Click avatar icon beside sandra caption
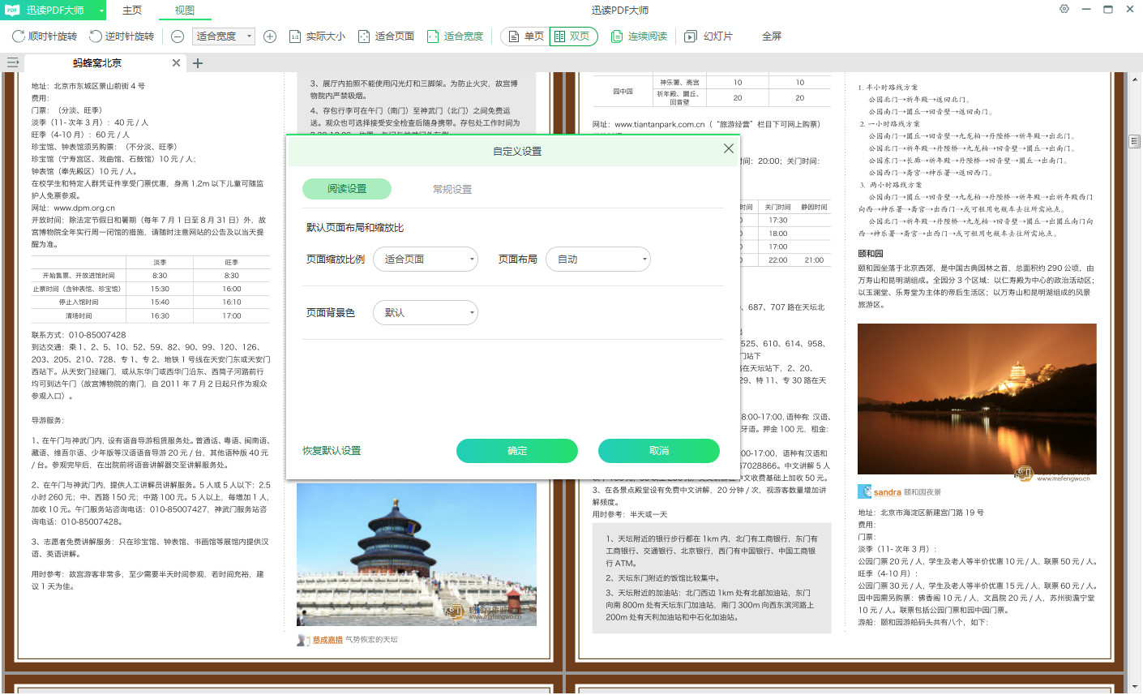 pyautogui.click(x=864, y=491)
